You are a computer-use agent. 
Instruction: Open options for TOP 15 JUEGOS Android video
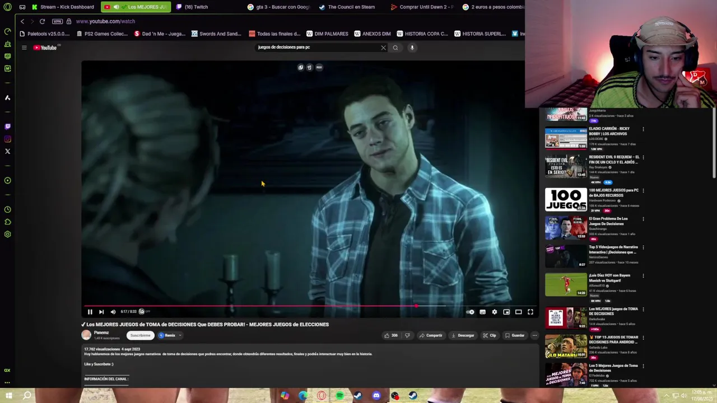tap(643, 338)
